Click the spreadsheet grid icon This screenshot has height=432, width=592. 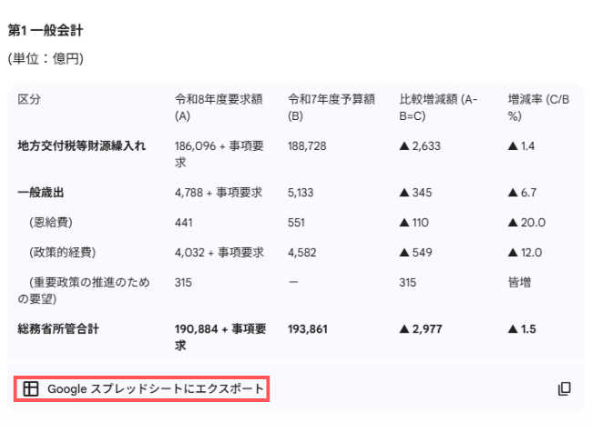click(x=31, y=389)
